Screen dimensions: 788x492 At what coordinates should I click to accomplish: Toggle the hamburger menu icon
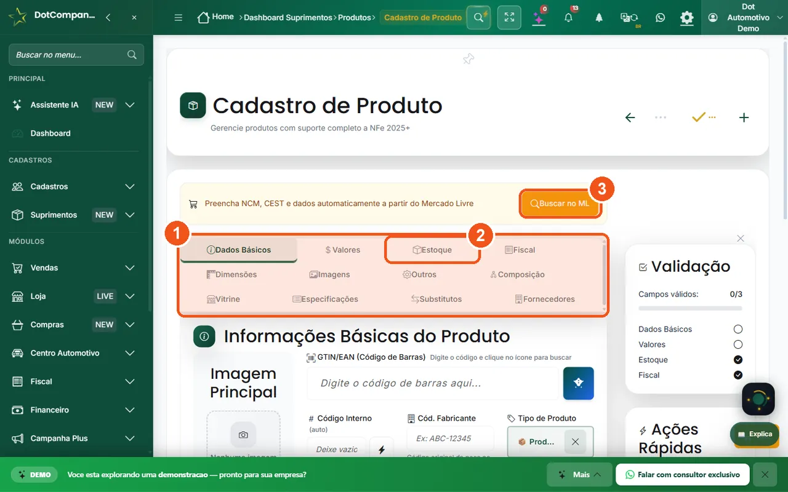click(179, 17)
